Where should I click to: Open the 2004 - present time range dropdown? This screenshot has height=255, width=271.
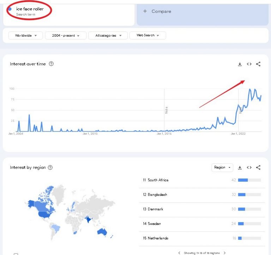coord(66,35)
